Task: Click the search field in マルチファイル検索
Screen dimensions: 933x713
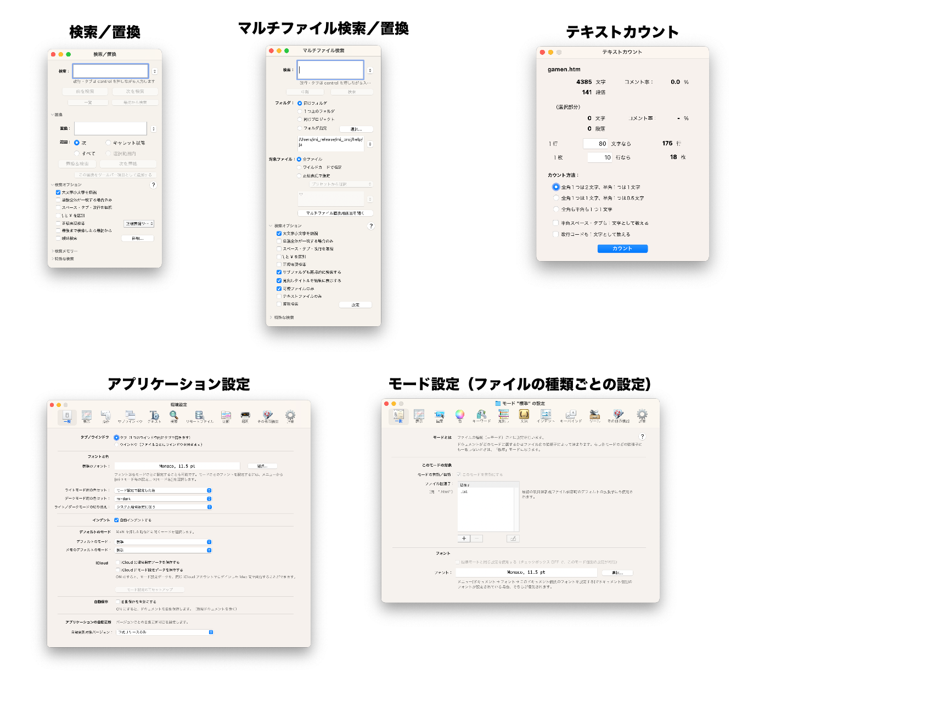Action: click(330, 70)
